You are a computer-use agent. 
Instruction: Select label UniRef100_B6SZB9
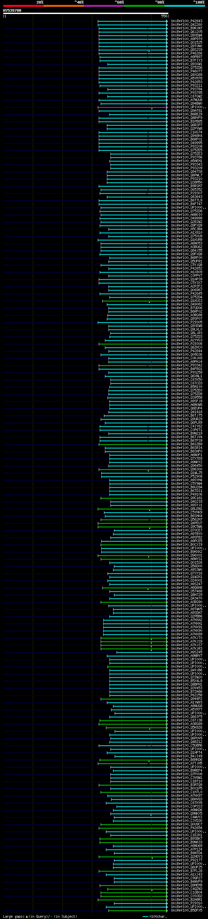[x=187, y=444]
